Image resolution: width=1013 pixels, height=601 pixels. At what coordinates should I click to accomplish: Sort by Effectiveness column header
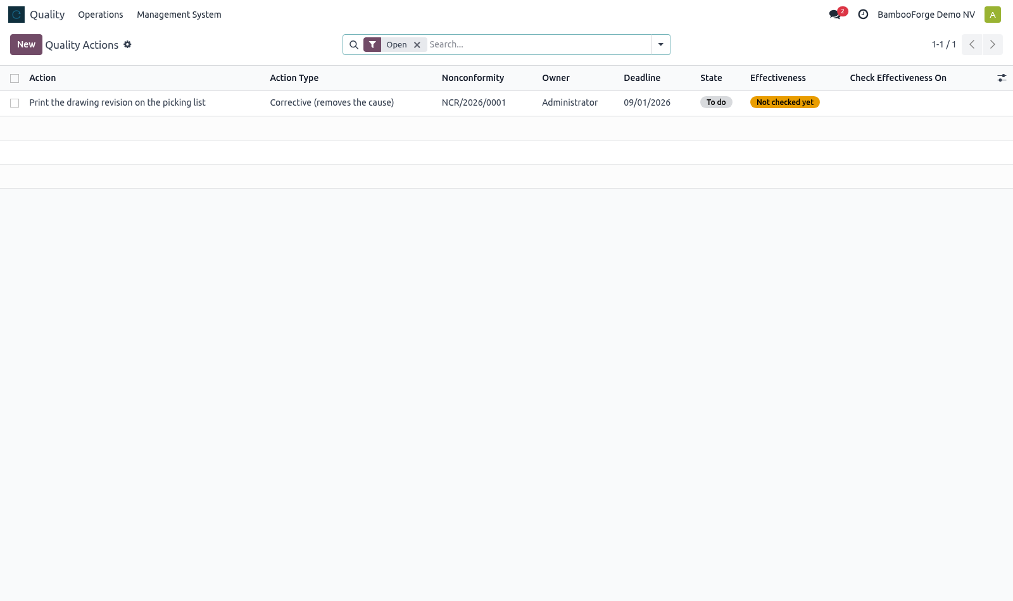pos(778,78)
